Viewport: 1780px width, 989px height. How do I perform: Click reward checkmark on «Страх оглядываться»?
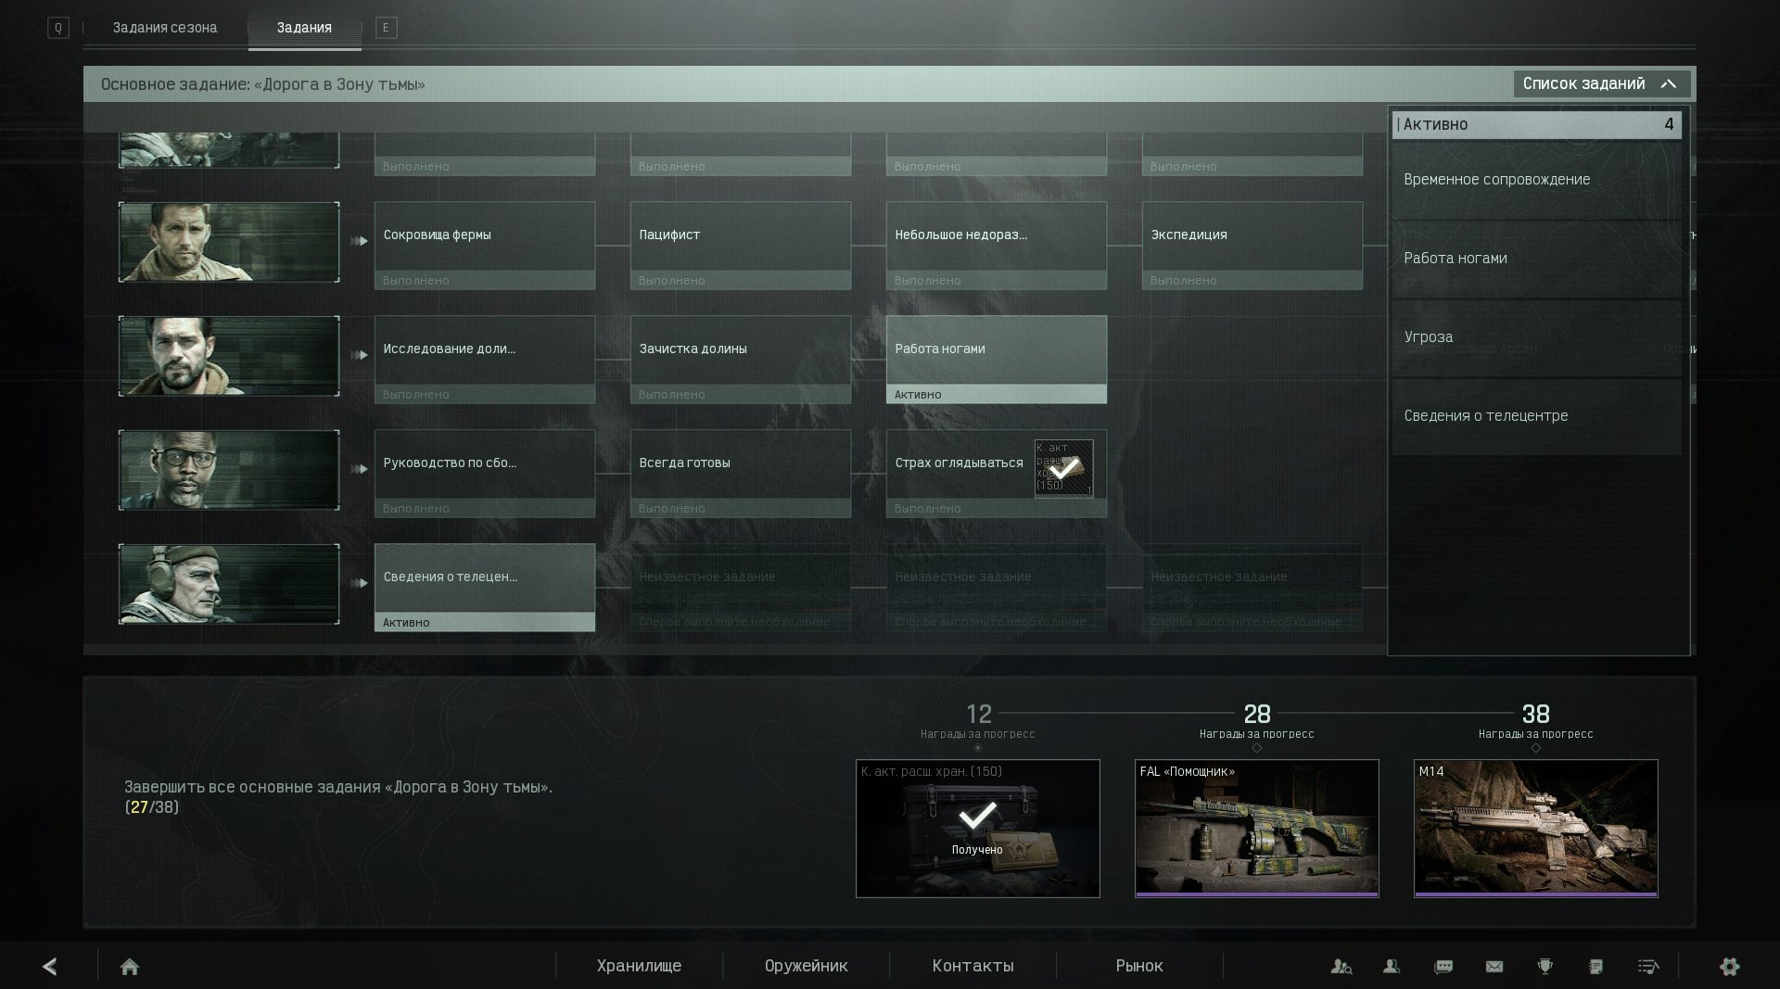pos(1063,468)
